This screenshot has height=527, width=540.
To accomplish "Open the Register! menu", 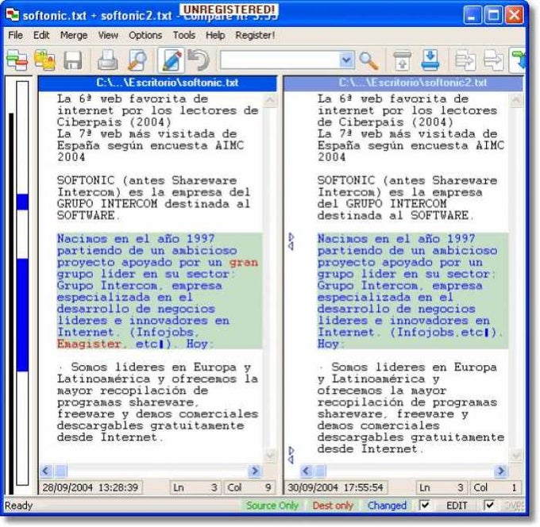I will [x=255, y=35].
